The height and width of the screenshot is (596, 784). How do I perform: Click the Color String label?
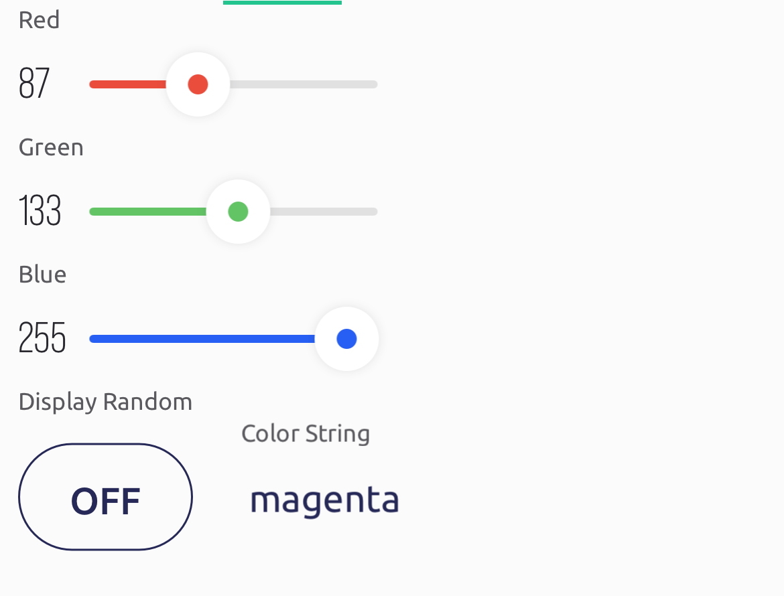click(x=306, y=434)
